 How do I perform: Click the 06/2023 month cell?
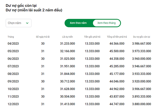pos(13,59)
